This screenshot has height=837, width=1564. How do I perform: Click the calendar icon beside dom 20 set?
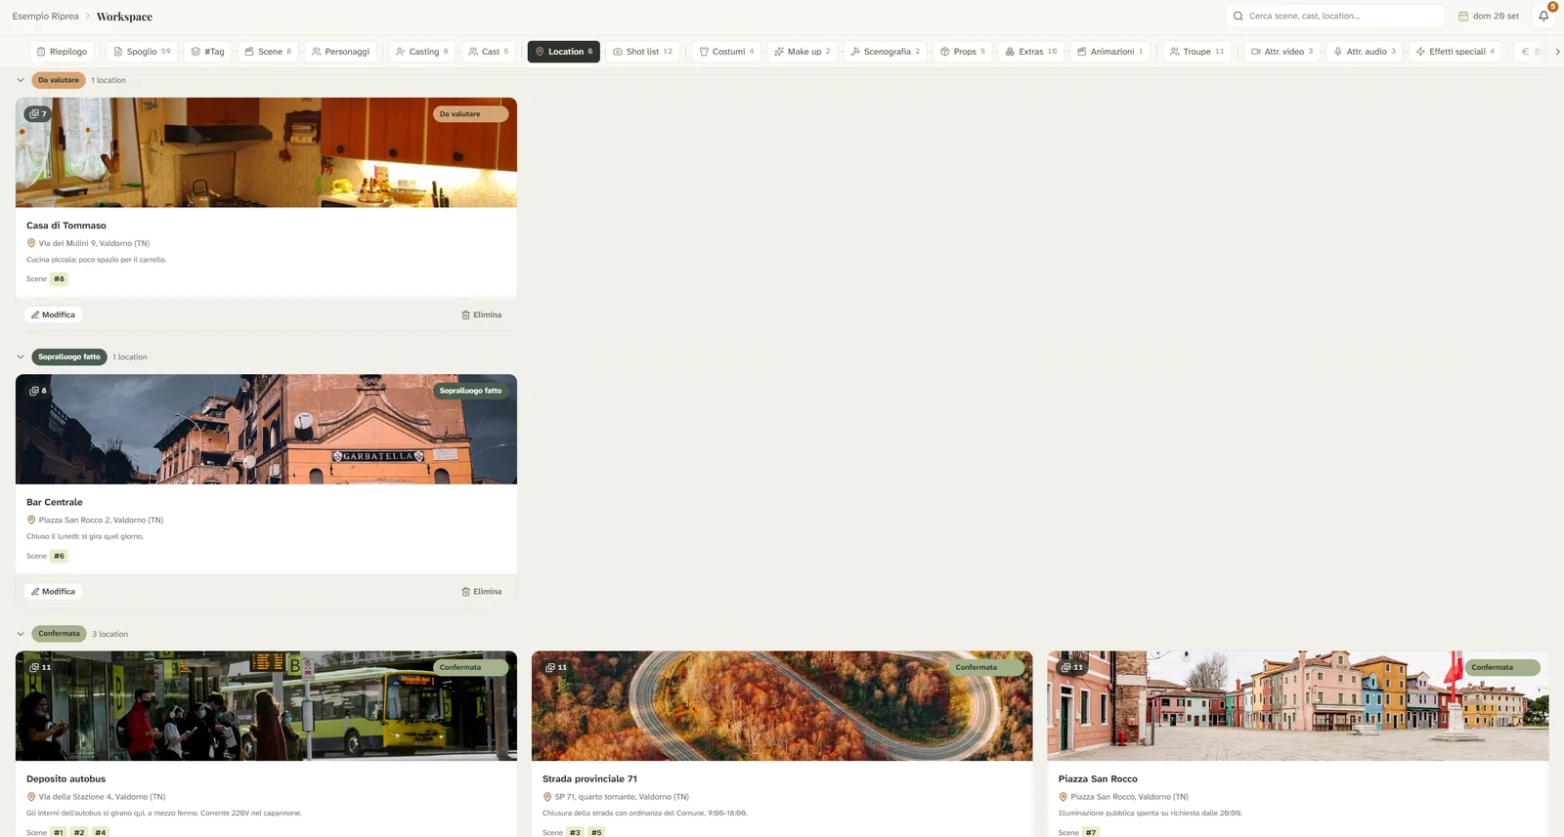point(1463,16)
